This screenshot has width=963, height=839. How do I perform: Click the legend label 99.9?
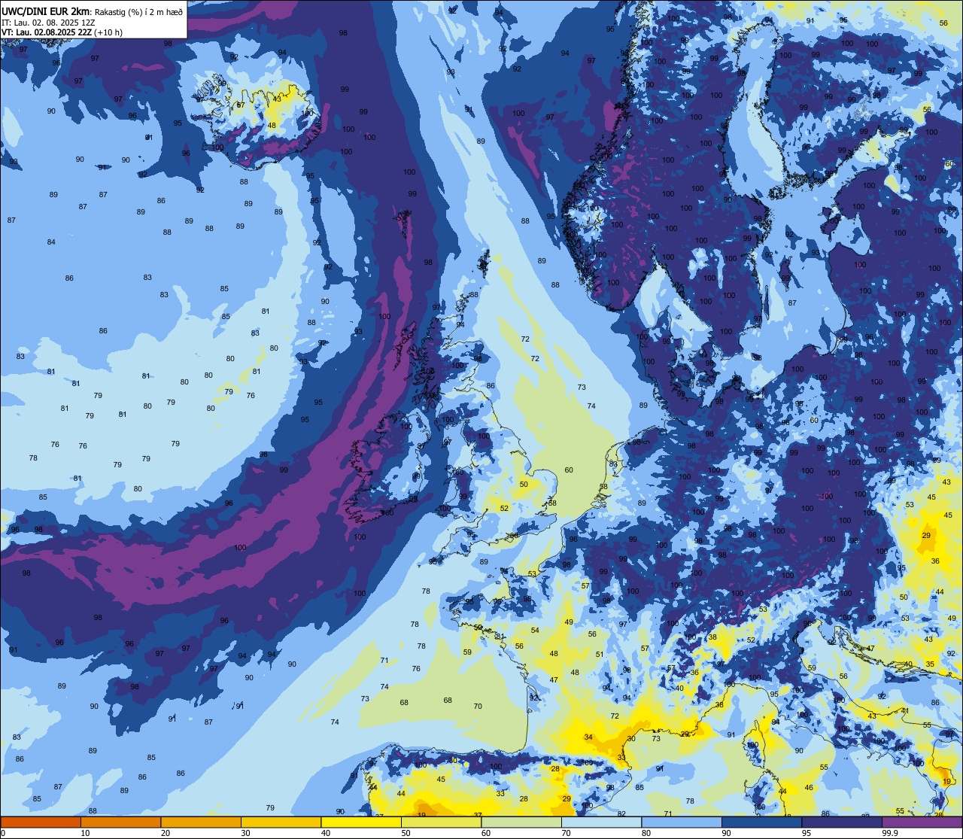pyautogui.click(x=891, y=833)
